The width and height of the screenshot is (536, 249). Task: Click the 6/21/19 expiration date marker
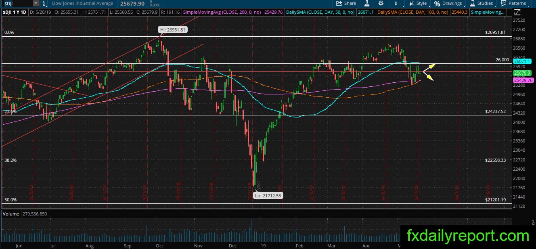click(x=456, y=193)
